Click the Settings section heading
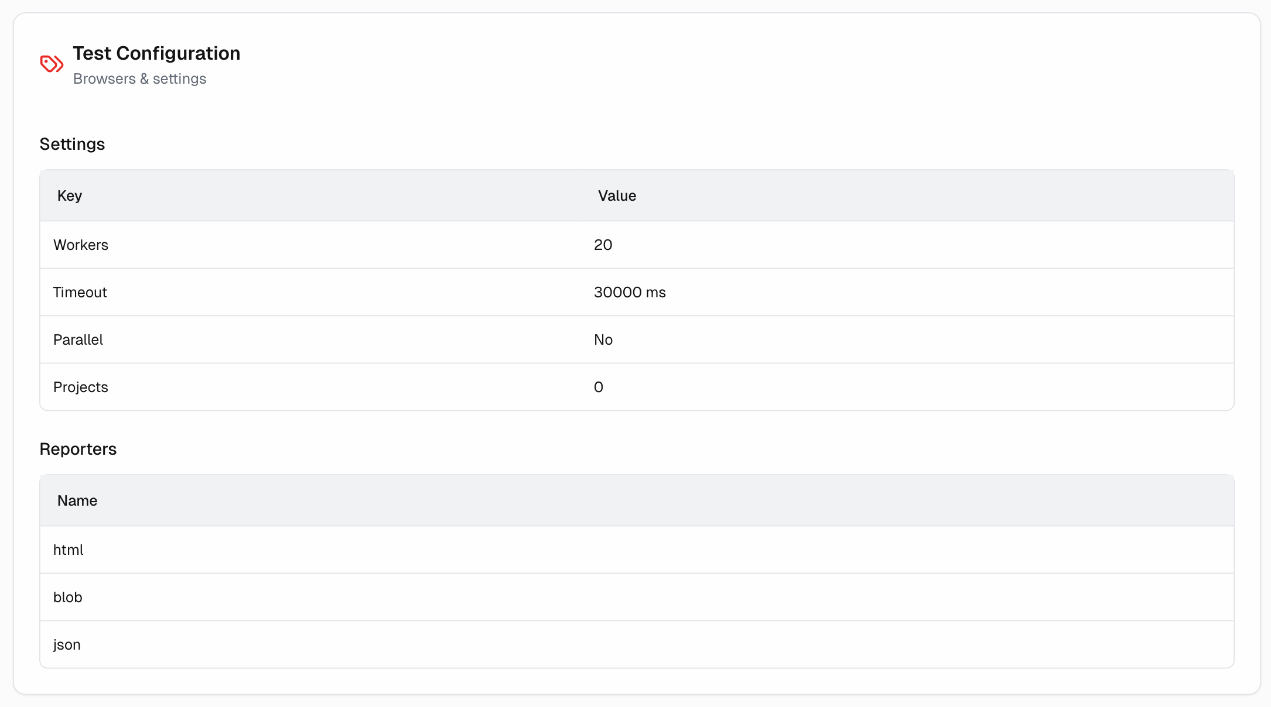The width and height of the screenshot is (1271, 707). pyautogui.click(x=72, y=144)
